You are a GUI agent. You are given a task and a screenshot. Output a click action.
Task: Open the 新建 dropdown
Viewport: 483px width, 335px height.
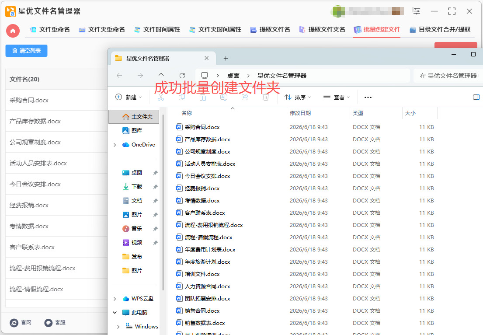click(129, 98)
